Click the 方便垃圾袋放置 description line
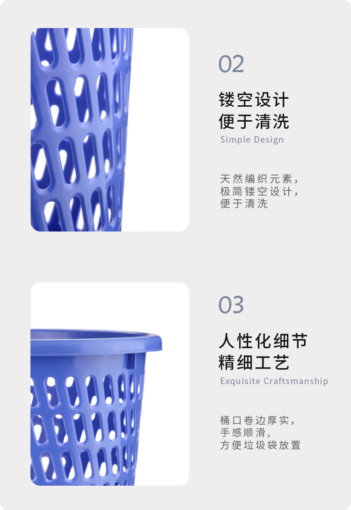This screenshot has width=351, height=510. pos(260,445)
